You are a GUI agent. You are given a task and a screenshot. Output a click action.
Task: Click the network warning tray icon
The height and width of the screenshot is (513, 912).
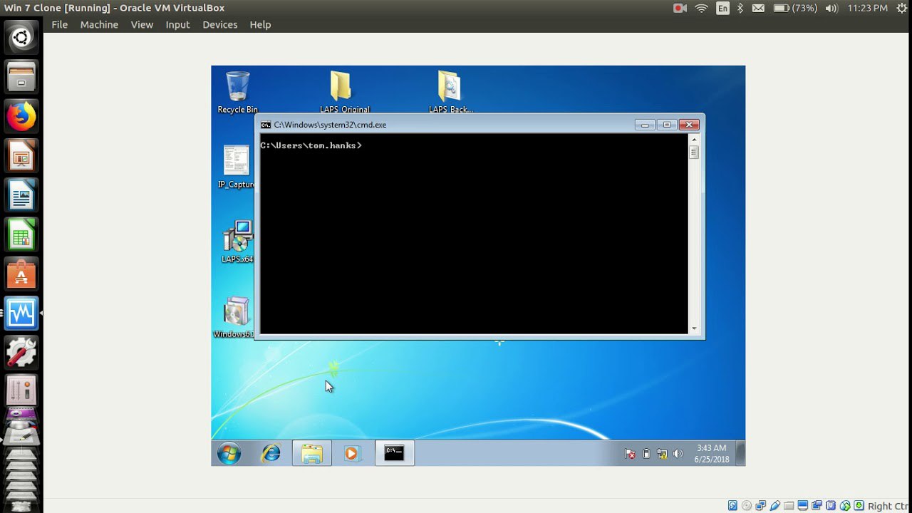(x=662, y=454)
